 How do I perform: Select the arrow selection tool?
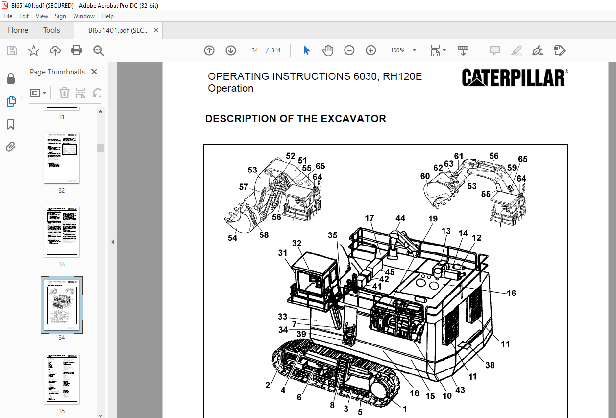[x=306, y=50]
